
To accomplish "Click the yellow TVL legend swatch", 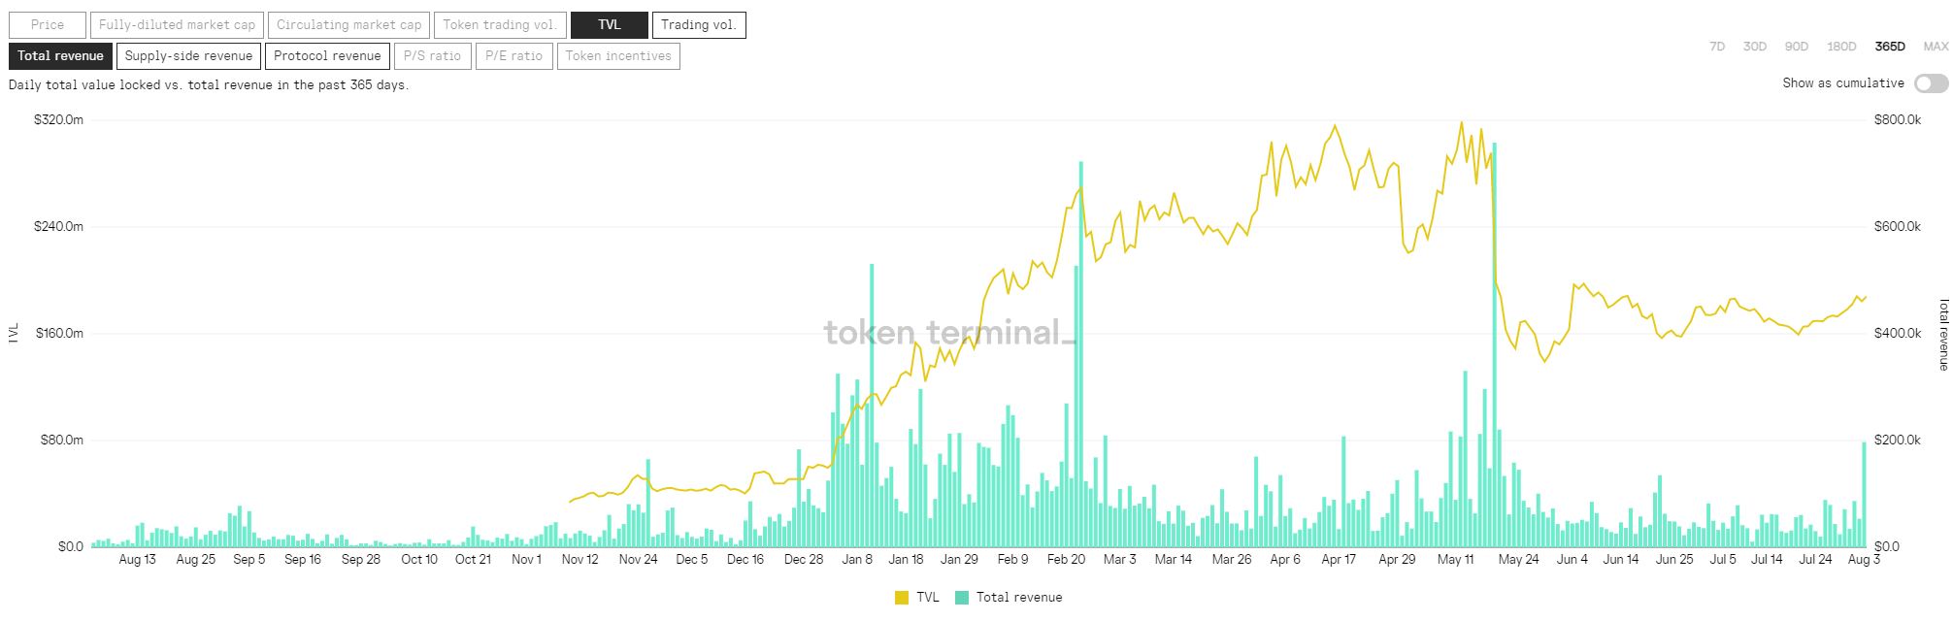I will pos(902,598).
